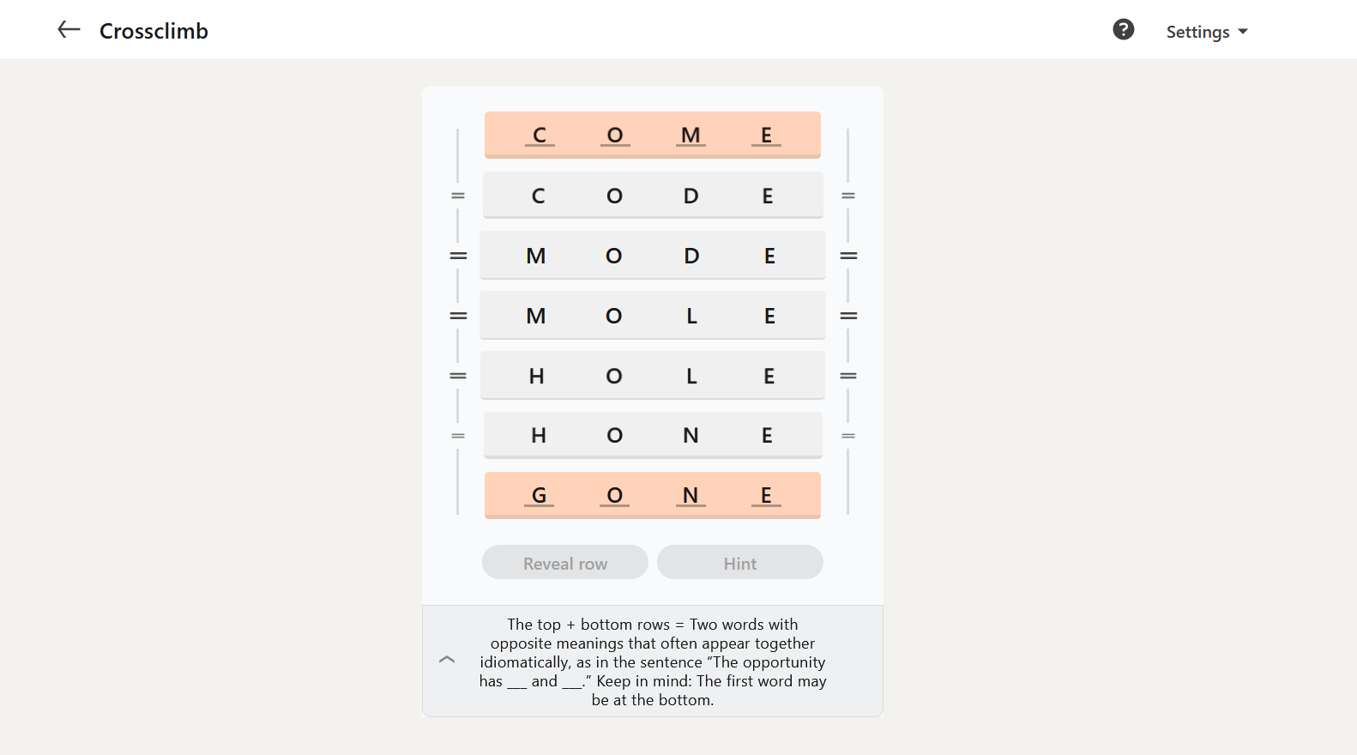This screenshot has height=755, width=1357.
Task: Click the Crossclimb title text
Action: [154, 31]
